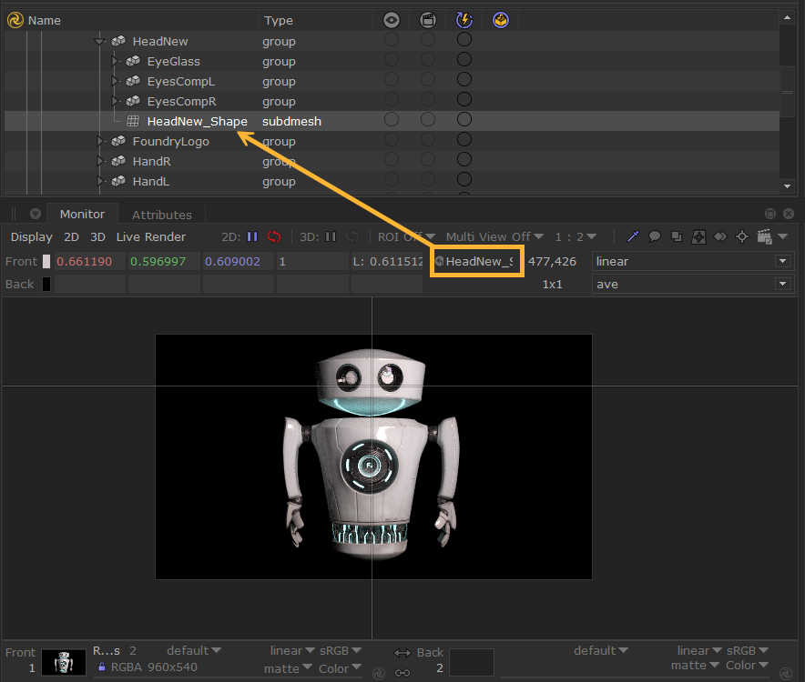The width and height of the screenshot is (805, 682).
Task: Click the clapperboard render column header icon
Action: pyautogui.click(x=427, y=20)
